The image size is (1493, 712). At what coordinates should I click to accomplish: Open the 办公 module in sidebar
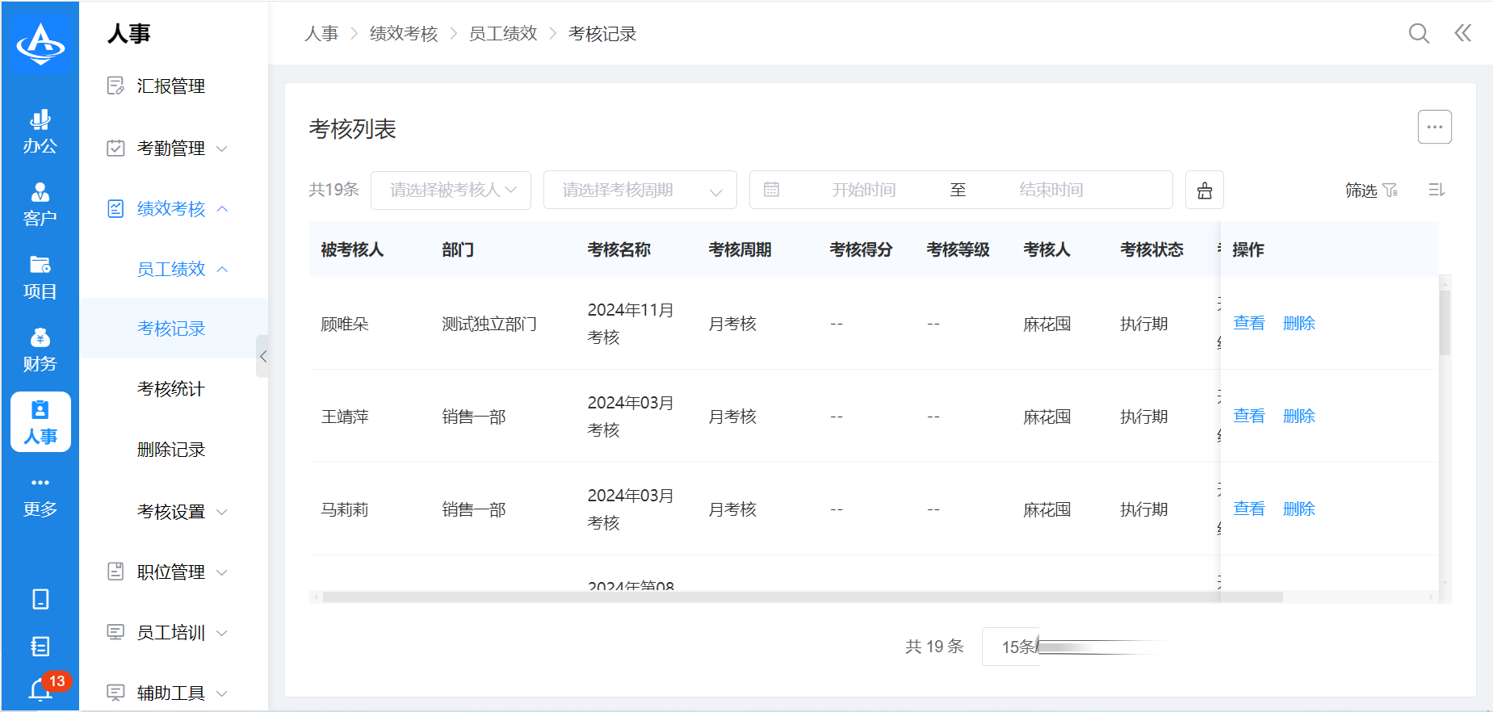pyautogui.click(x=40, y=132)
